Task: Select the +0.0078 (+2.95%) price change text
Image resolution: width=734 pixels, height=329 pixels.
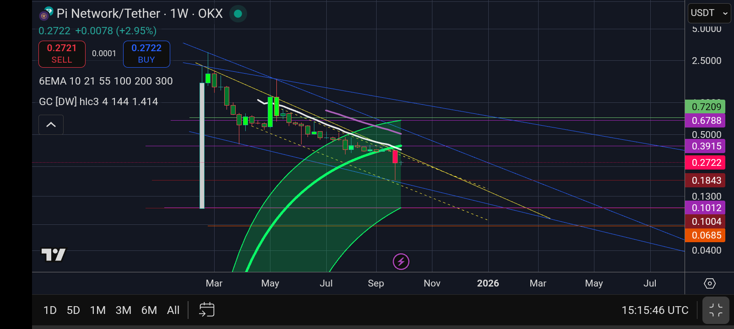Action: [x=116, y=31]
